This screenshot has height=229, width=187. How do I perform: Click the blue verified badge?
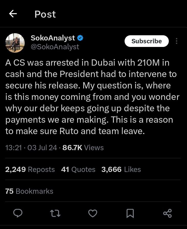pos(80,38)
